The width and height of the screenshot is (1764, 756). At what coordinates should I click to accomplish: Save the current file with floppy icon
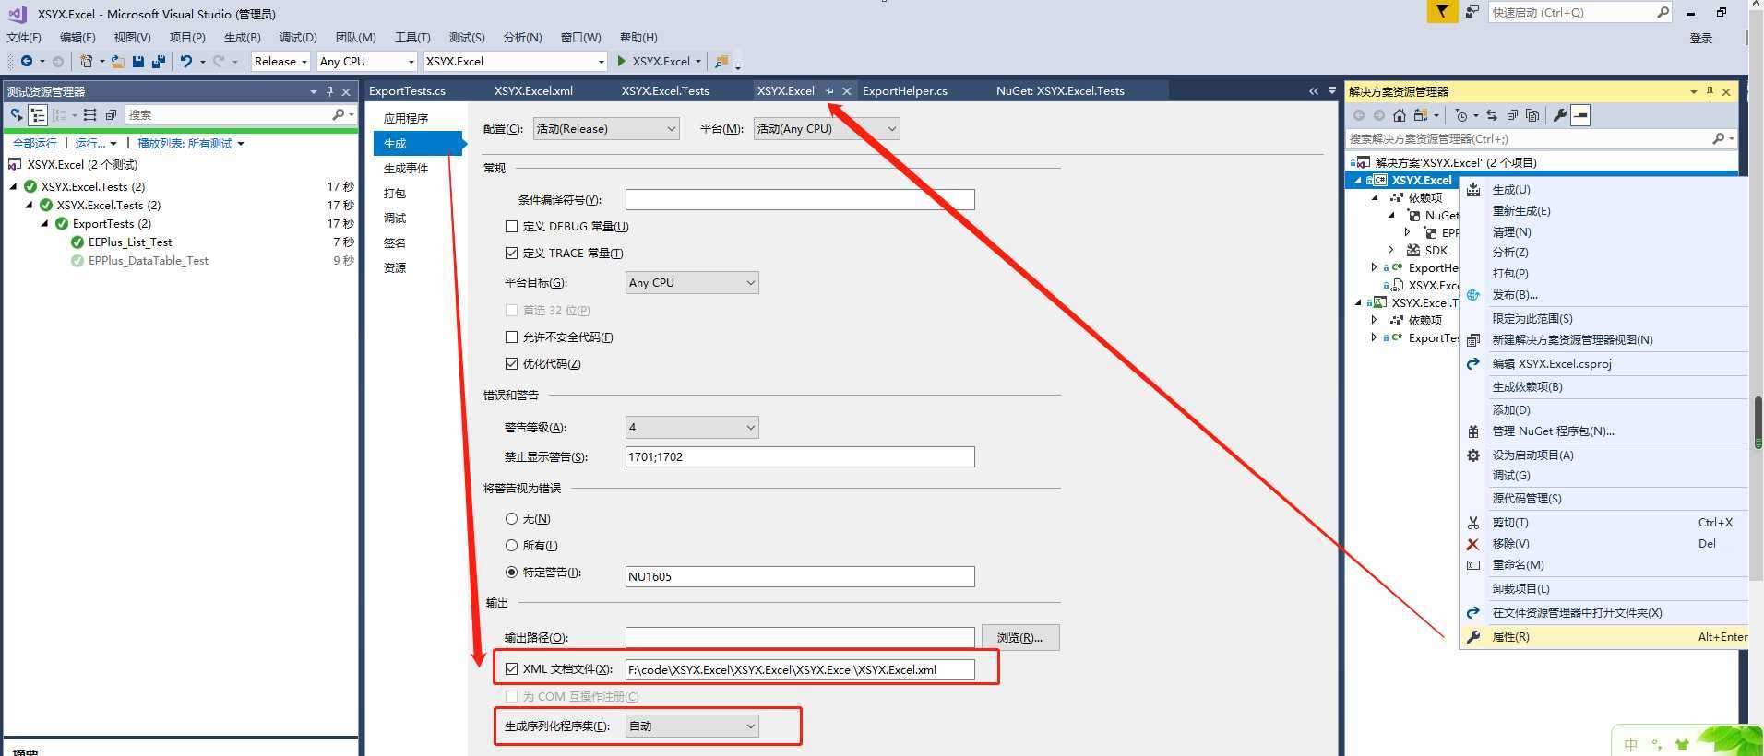pos(137,61)
